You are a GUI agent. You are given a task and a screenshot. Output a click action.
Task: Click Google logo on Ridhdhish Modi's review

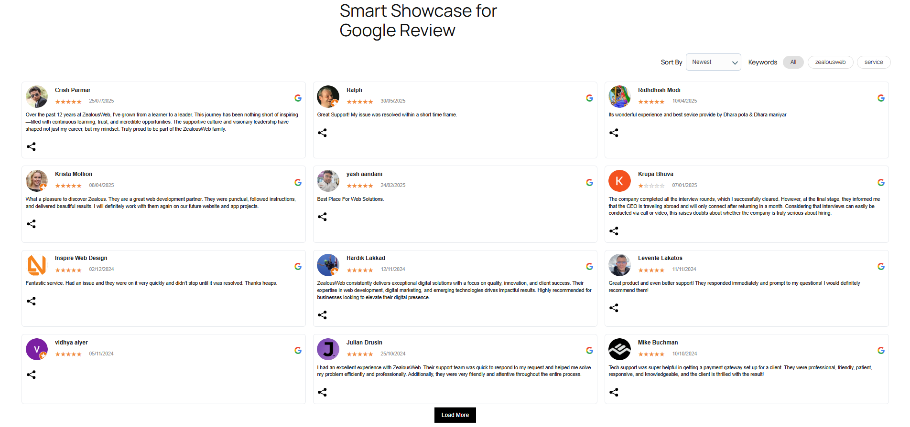coord(881,98)
